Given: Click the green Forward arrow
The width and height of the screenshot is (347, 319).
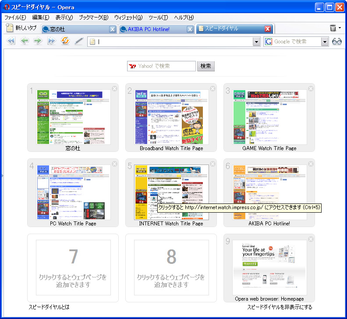Looking at the screenshot, I should click(x=38, y=41).
